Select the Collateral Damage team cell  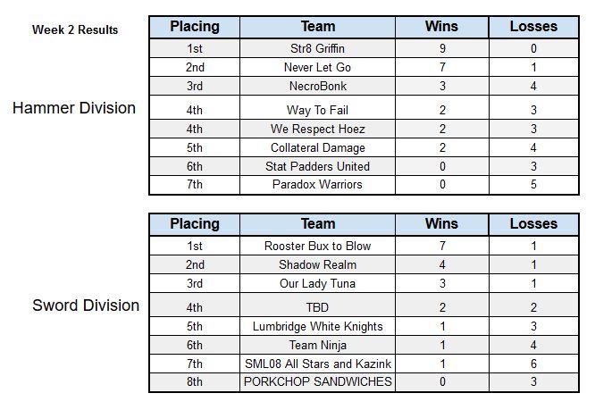(318, 147)
